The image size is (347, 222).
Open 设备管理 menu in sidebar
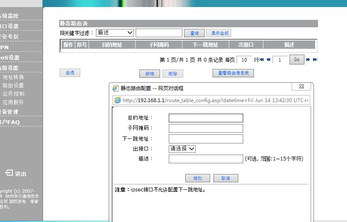(9, 112)
